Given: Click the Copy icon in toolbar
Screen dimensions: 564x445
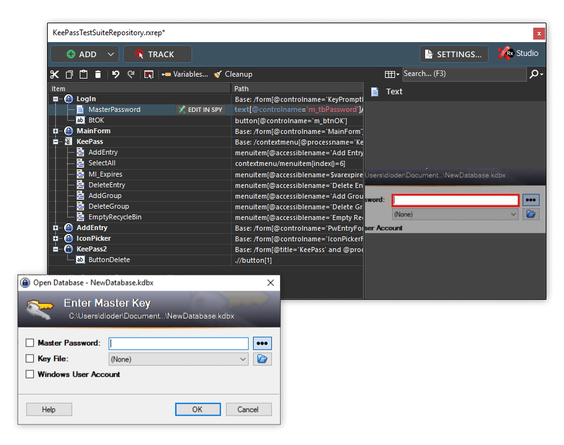Looking at the screenshot, I should 69,75.
